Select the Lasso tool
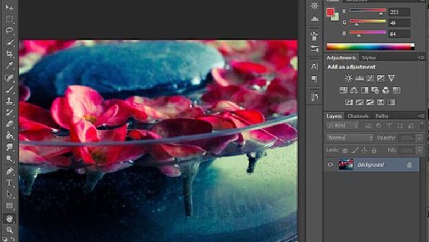The width and height of the screenshot is (429, 242). (9, 31)
